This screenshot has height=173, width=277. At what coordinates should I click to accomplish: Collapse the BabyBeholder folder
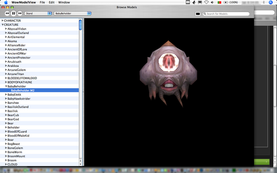coord(6,86)
